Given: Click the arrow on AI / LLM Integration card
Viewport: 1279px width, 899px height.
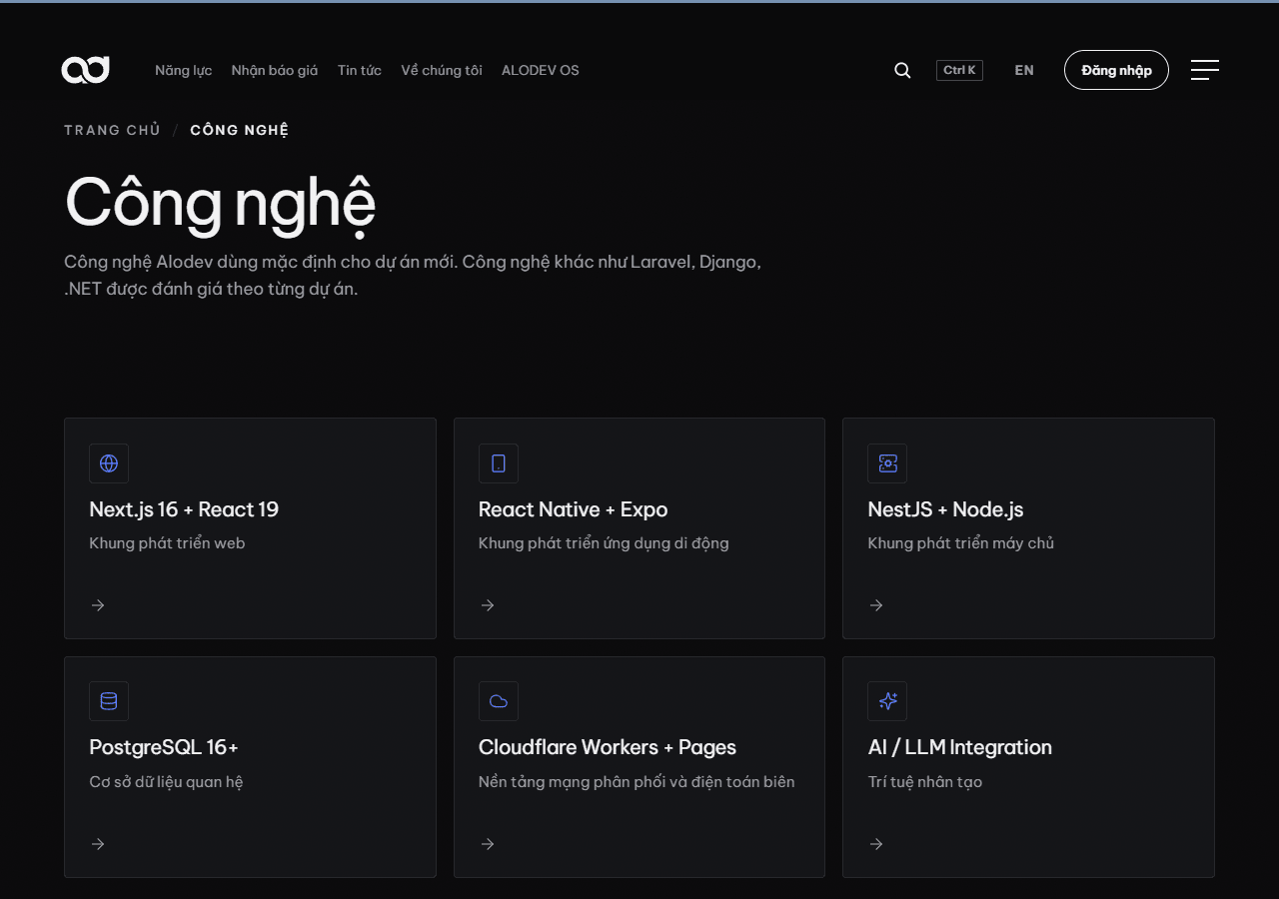Looking at the screenshot, I should tap(876, 844).
